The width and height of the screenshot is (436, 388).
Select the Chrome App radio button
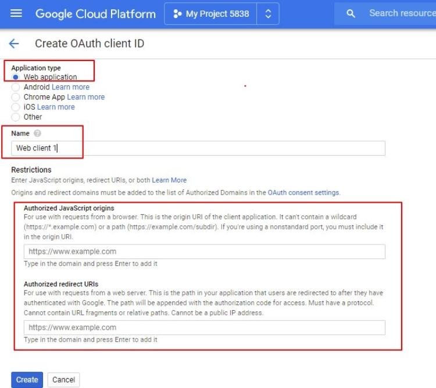(16, 97)
